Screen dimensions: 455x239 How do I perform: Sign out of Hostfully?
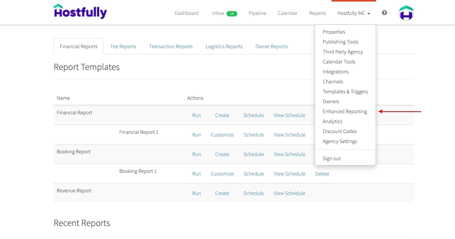tap(331, 158)
